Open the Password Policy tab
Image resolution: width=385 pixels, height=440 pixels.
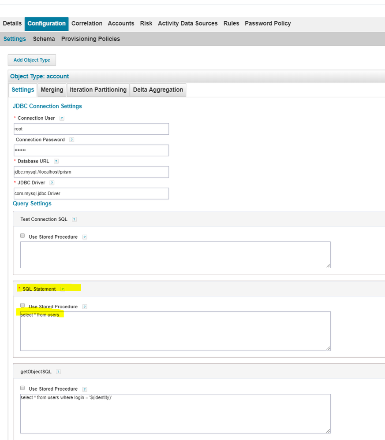(x=268, y=24)
